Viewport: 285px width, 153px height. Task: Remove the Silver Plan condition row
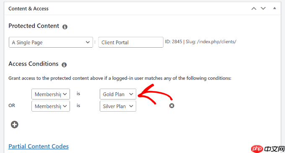click(x=171, y=106)
